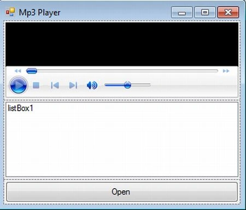Mute audio with the speaker icon
Screen dimensions: 246x210
(92, 85)
